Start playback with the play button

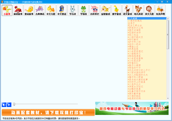click(9, 105)
